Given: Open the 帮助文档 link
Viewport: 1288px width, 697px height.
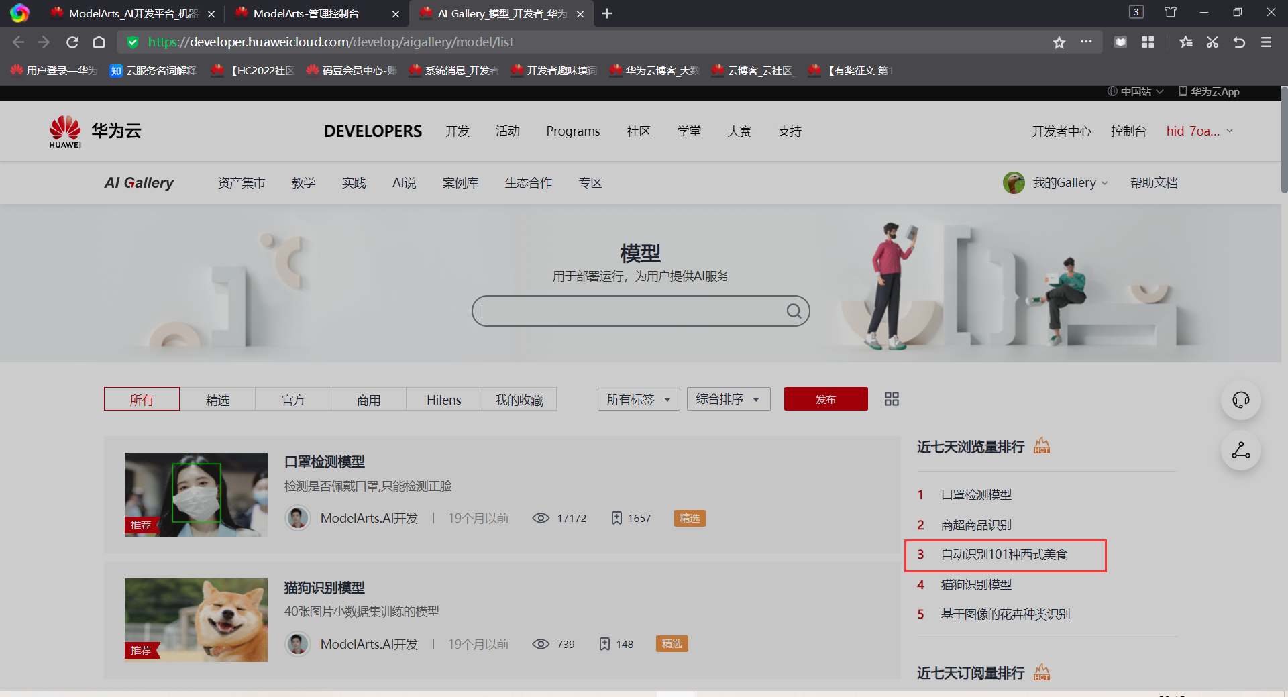Looking at the screenshot, I should (1154, 182).
